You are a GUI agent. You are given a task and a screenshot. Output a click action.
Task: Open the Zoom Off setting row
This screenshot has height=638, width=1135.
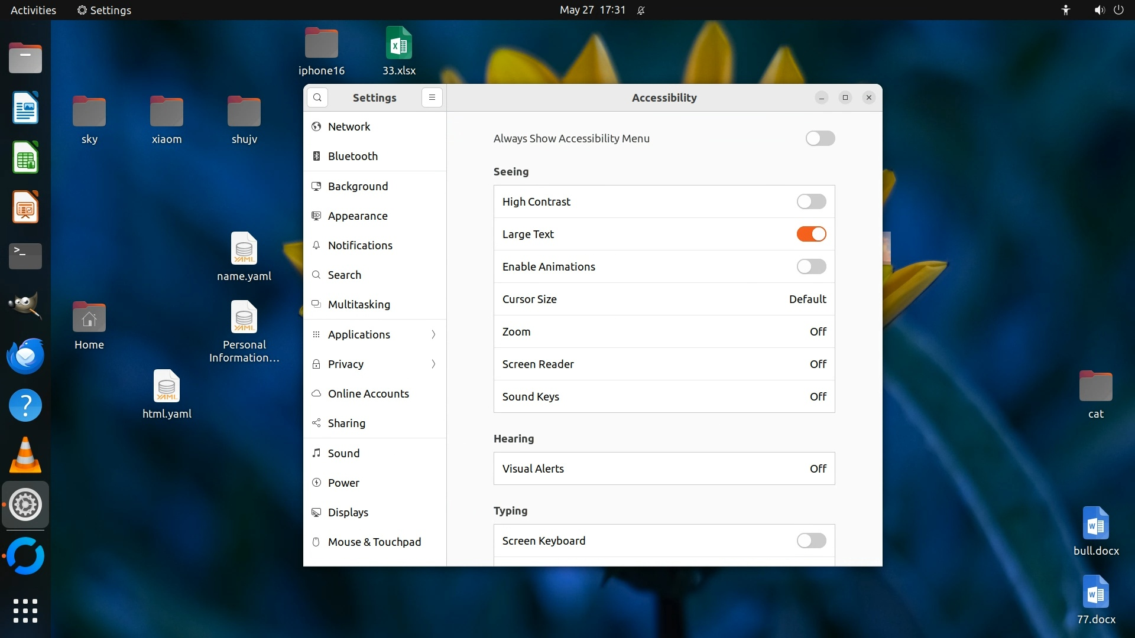(x=664, y=331)
